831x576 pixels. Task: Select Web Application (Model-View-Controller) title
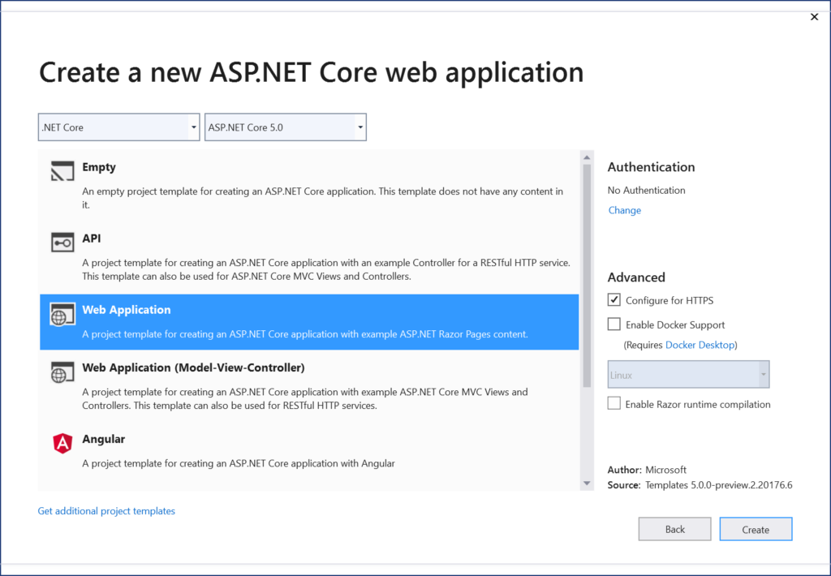click(193, 368)
